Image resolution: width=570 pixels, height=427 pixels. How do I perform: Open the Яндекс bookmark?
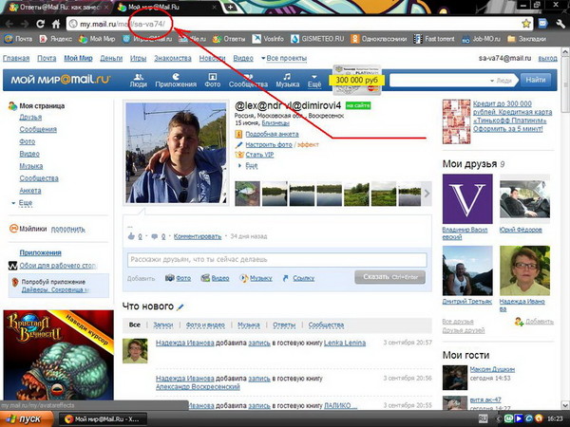point(56,39)
